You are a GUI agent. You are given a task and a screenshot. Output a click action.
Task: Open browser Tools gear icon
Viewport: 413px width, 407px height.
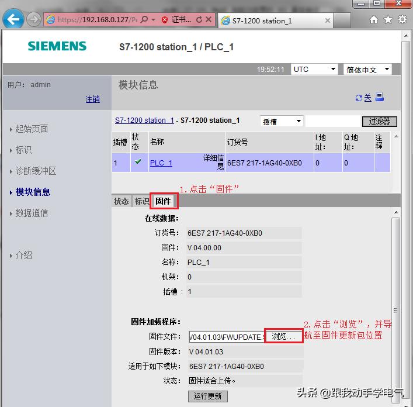tap(402, 19)
